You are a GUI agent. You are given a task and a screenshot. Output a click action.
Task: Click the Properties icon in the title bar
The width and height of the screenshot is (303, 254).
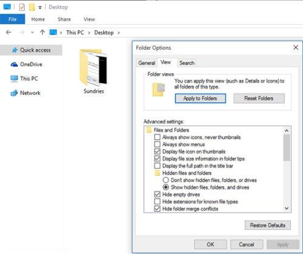click(22, 7)
